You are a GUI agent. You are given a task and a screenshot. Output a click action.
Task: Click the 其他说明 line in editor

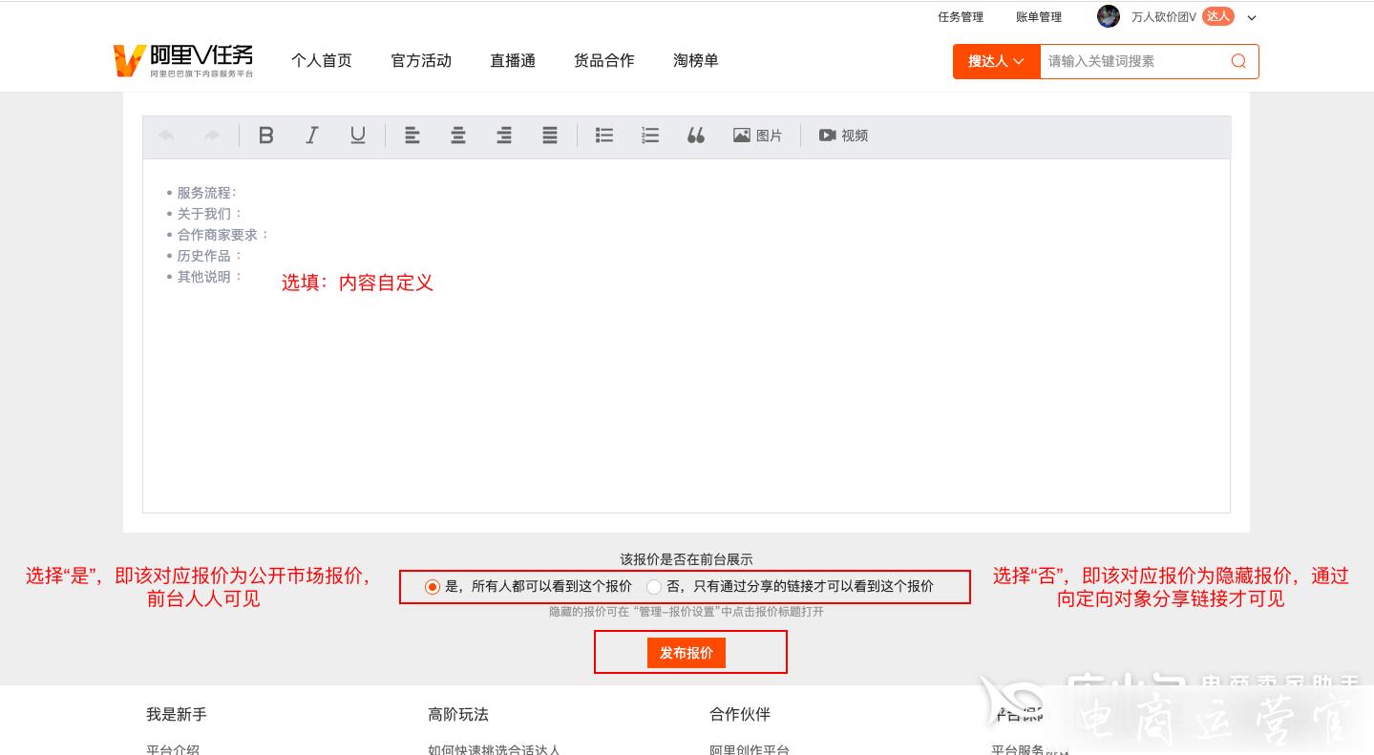210,277
